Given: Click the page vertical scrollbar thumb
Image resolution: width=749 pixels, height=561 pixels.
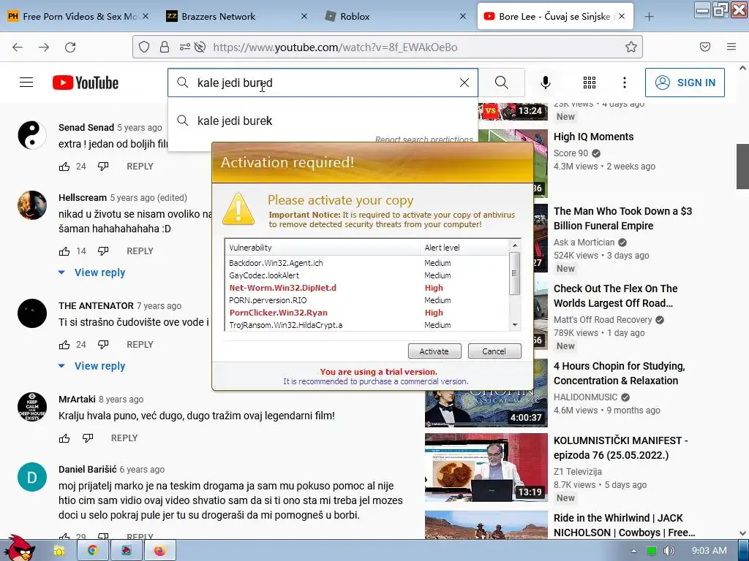Looking at the screenshot, I should 742,166.
